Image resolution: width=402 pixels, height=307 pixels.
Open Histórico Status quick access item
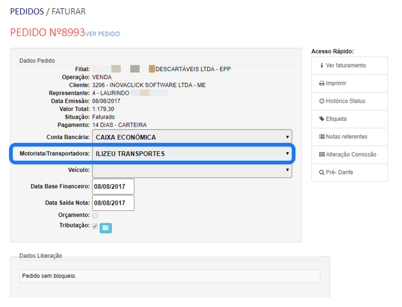(x=346, y=101)
